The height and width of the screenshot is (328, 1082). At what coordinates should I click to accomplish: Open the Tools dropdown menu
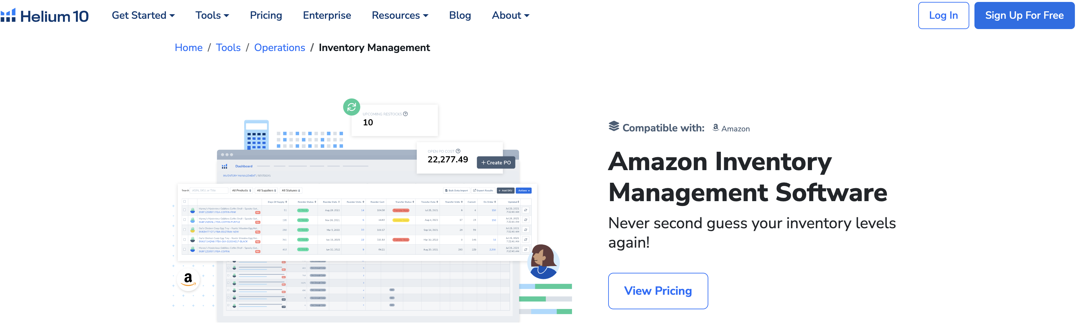(x=212, y=15)
